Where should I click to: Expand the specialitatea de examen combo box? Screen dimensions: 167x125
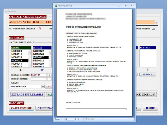coord(156,22)
